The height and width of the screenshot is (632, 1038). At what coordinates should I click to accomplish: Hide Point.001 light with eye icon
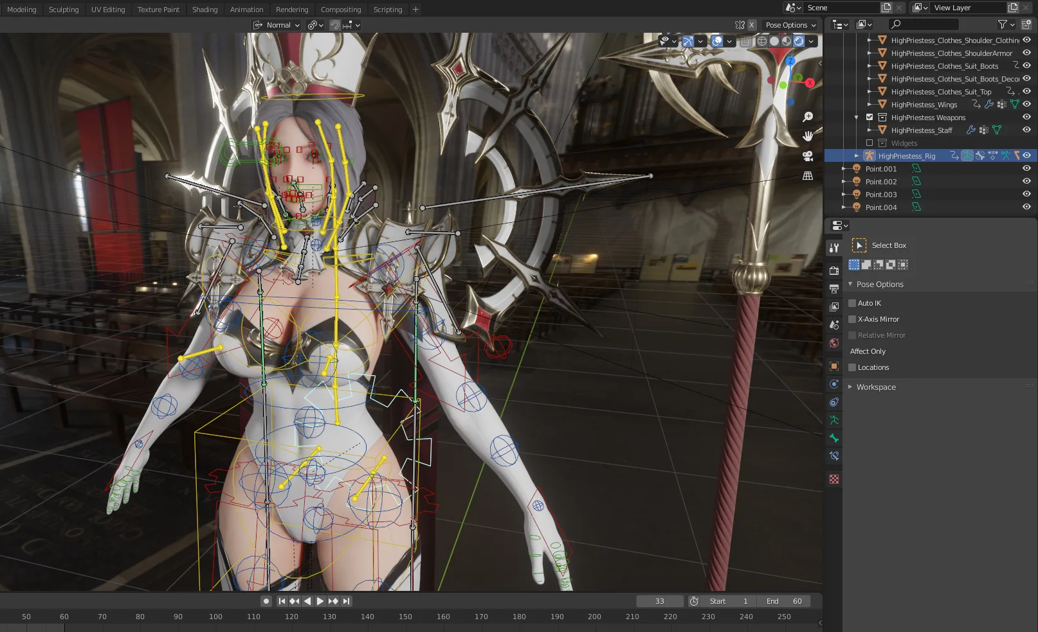(1026, 168)
